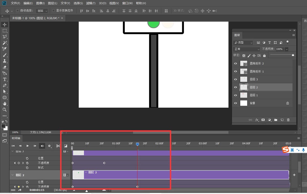
Task: Select the Clone Stamp tool
Action: [5, 61]
